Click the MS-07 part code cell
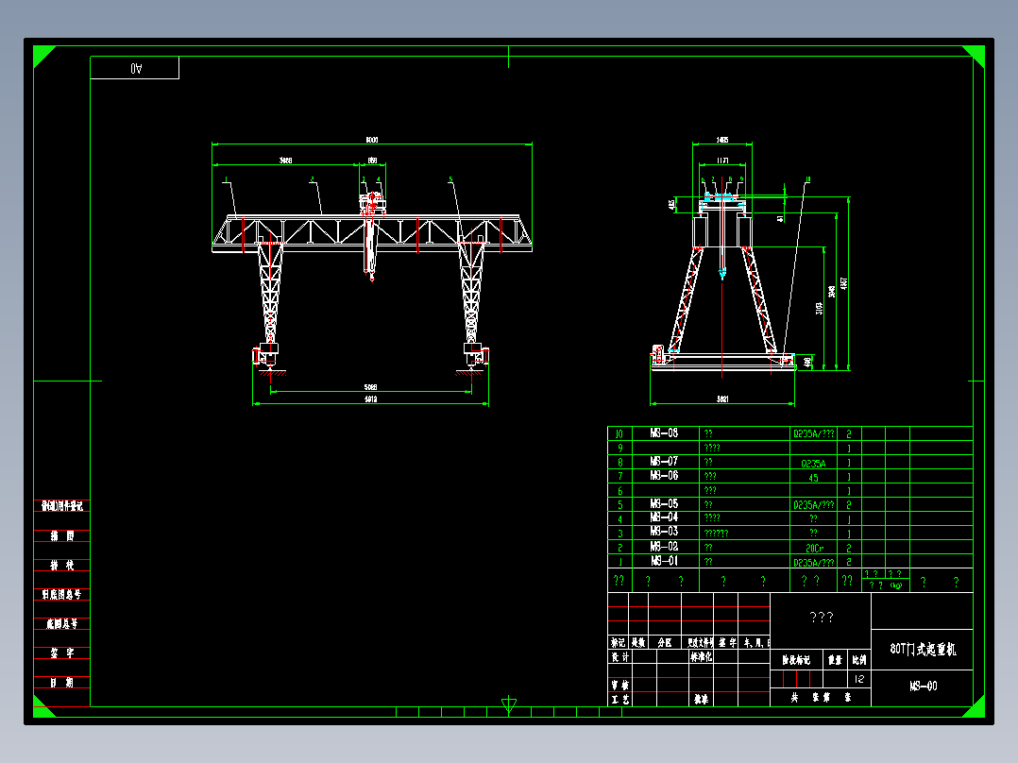The width and height of the screenshot is (1018, 763). click(x=664, y=461)
